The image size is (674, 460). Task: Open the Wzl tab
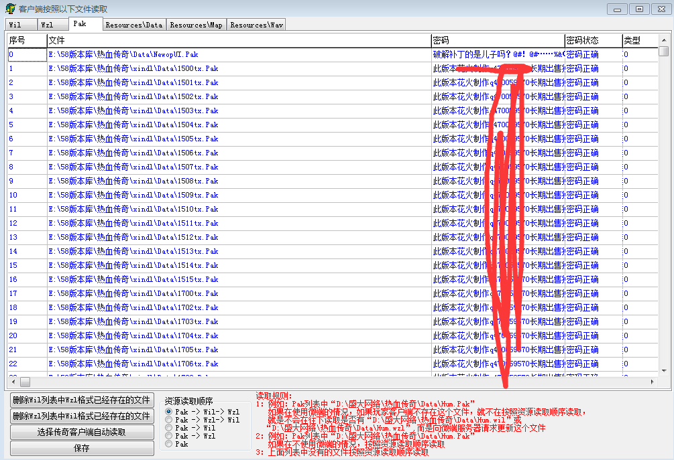pyautogui.click(x=52, y=25)
